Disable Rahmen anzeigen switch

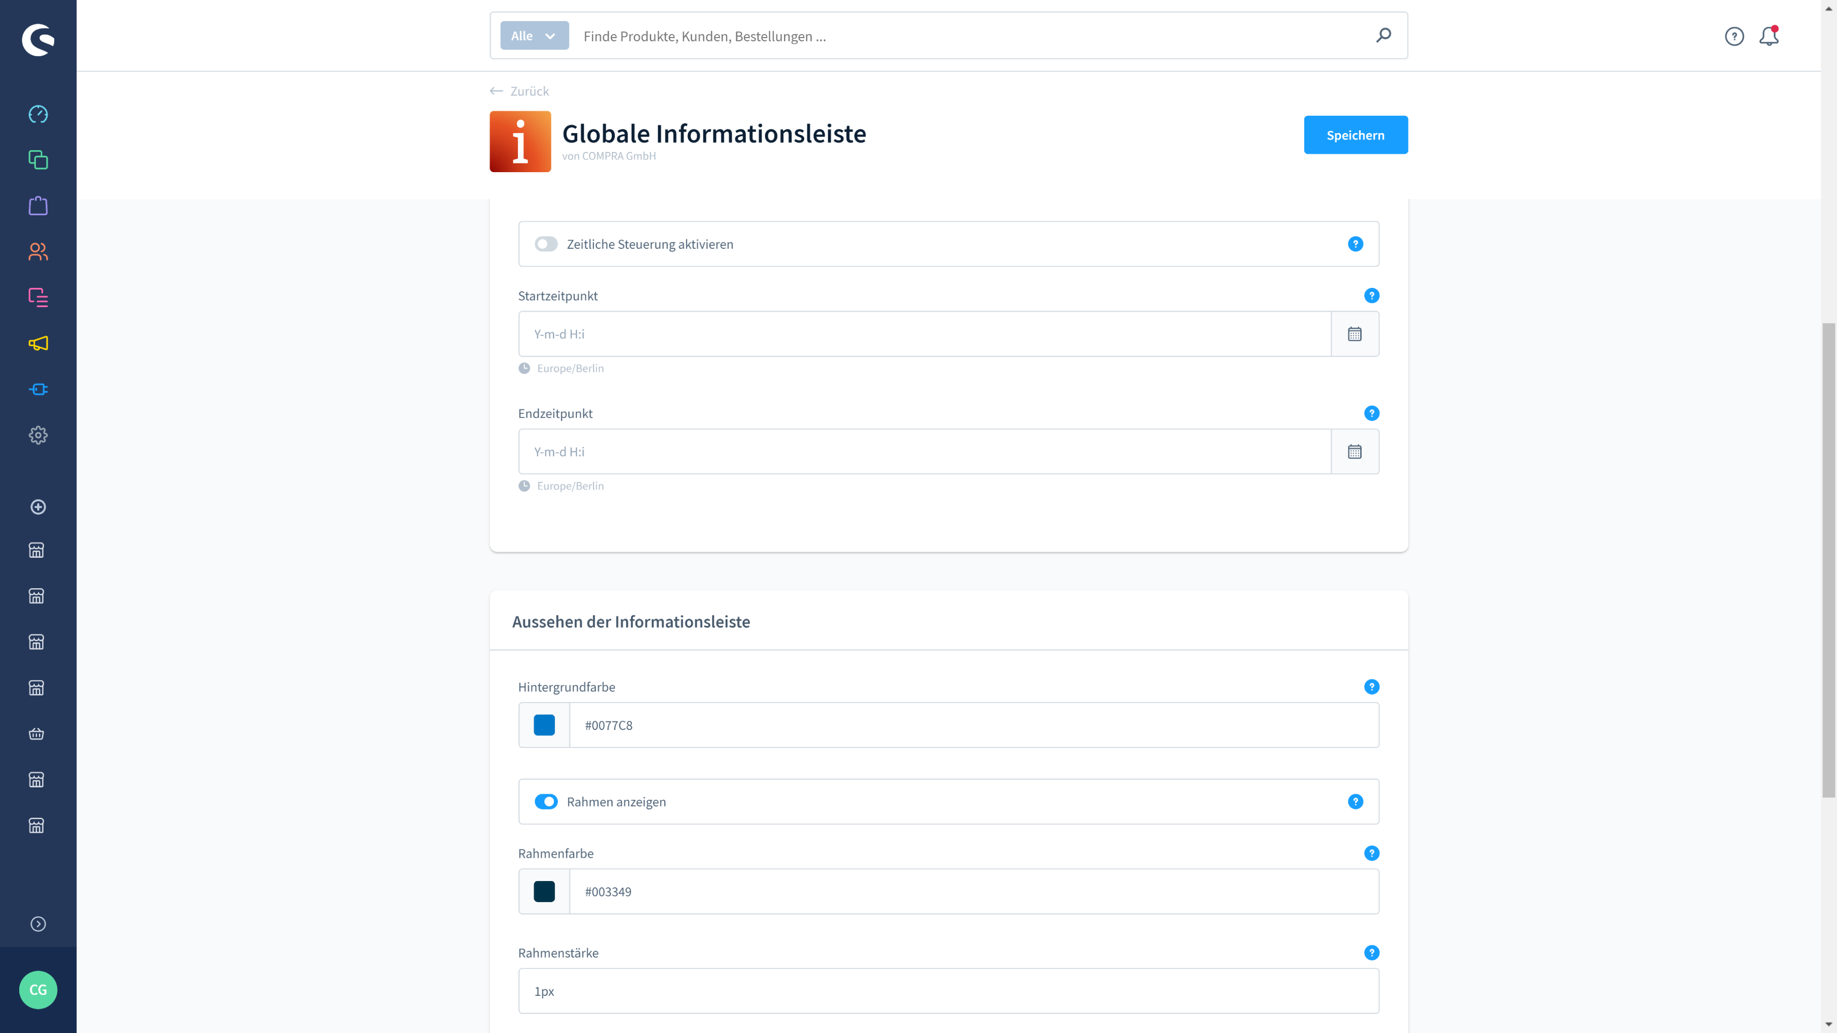[x=546, y=801]
